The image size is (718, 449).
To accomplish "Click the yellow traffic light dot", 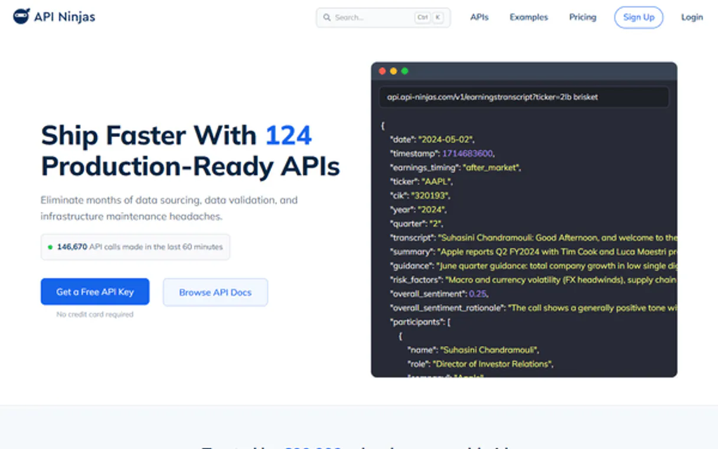I will [x=393, y=70].
